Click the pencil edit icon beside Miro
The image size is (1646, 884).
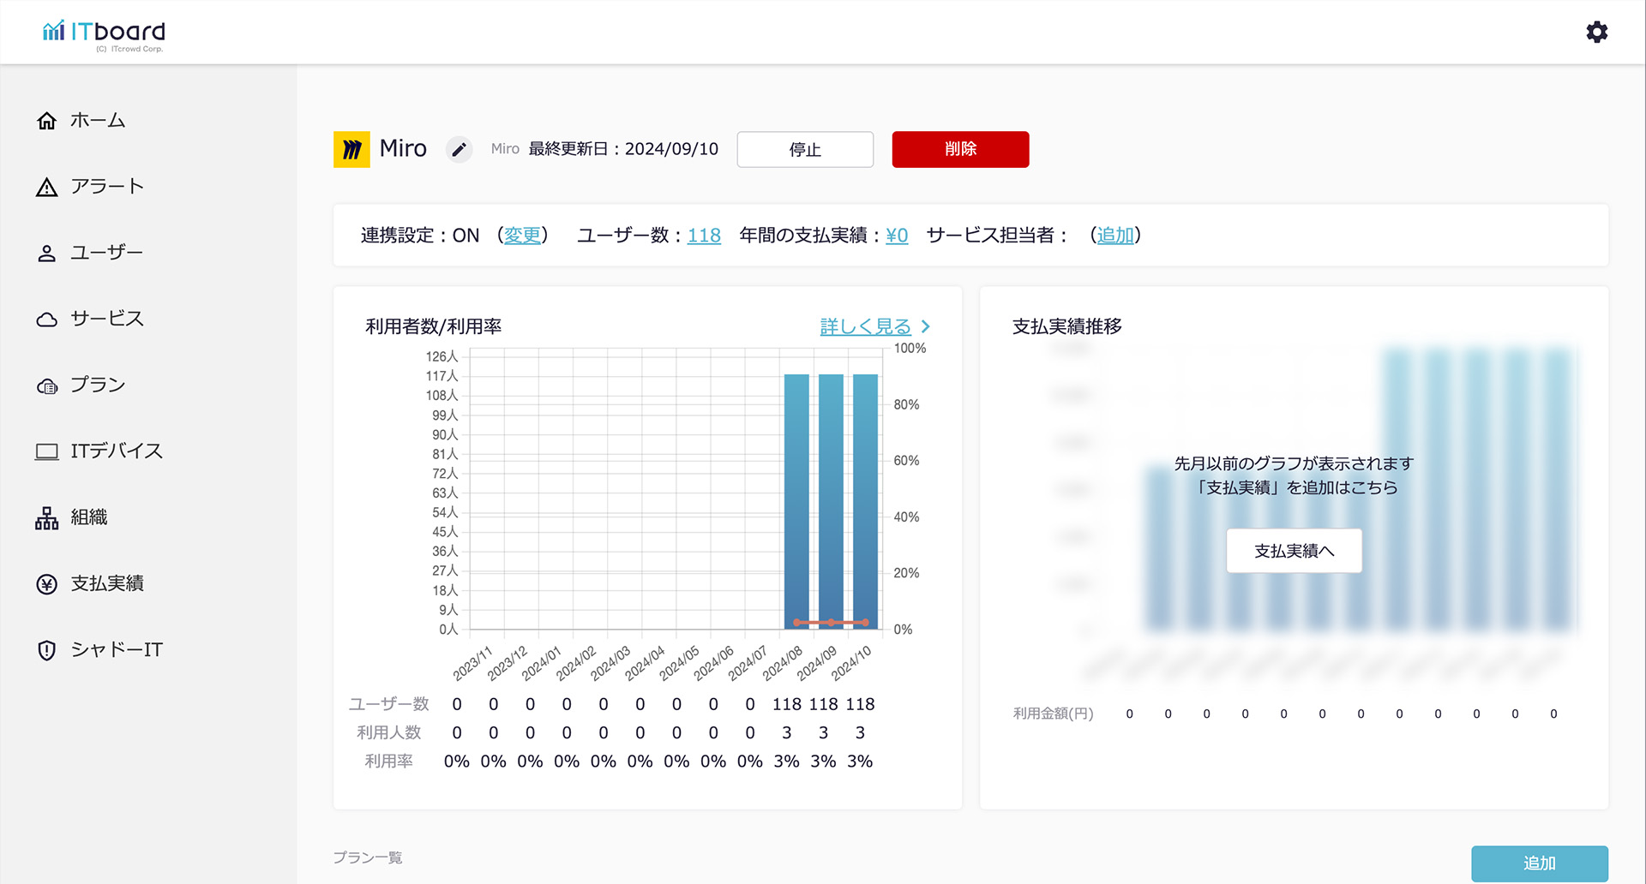[460, 150]
